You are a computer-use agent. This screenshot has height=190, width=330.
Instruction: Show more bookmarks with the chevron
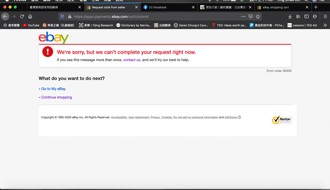pyautogui.click(x=325, y=25)
